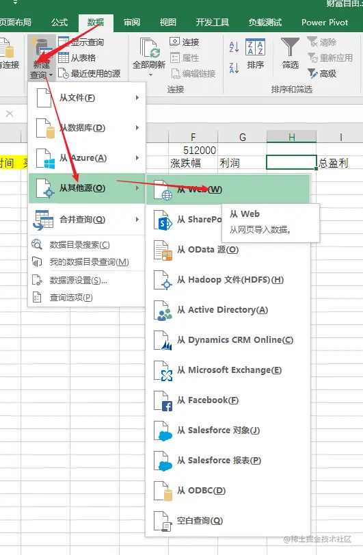Screen dimensions: 363x555
Task: Select column F header
Action: pyautogui.click(x=193, y=137)
